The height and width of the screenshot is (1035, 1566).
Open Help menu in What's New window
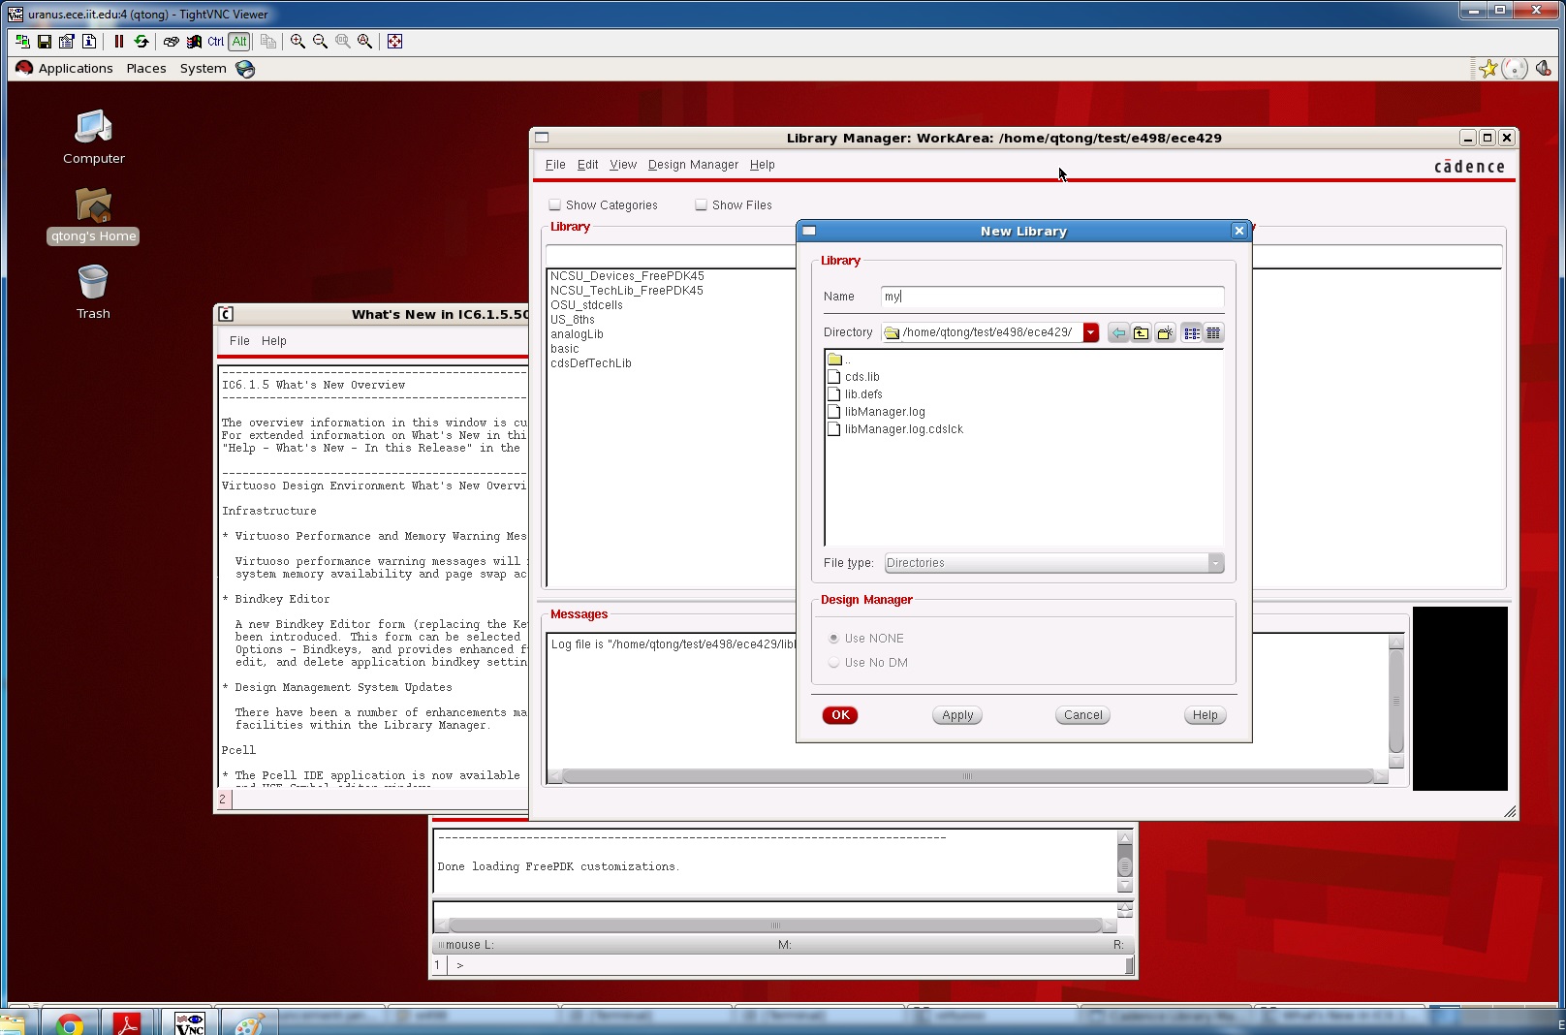pyautogui.click(x=273, y=341)
